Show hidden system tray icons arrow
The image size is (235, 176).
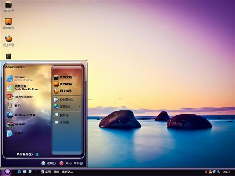(206, 172)
